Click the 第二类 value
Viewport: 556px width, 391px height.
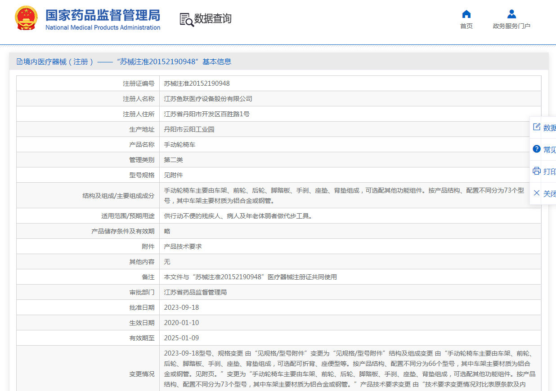click(x=174, y=160)
